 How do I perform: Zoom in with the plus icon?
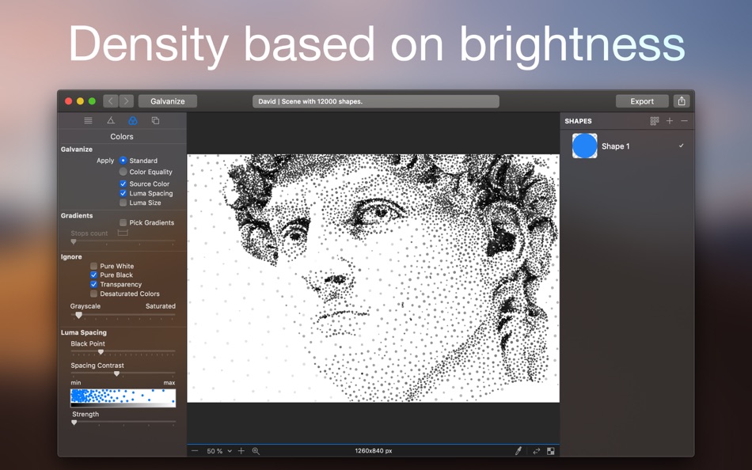click(x=241, y=451)
